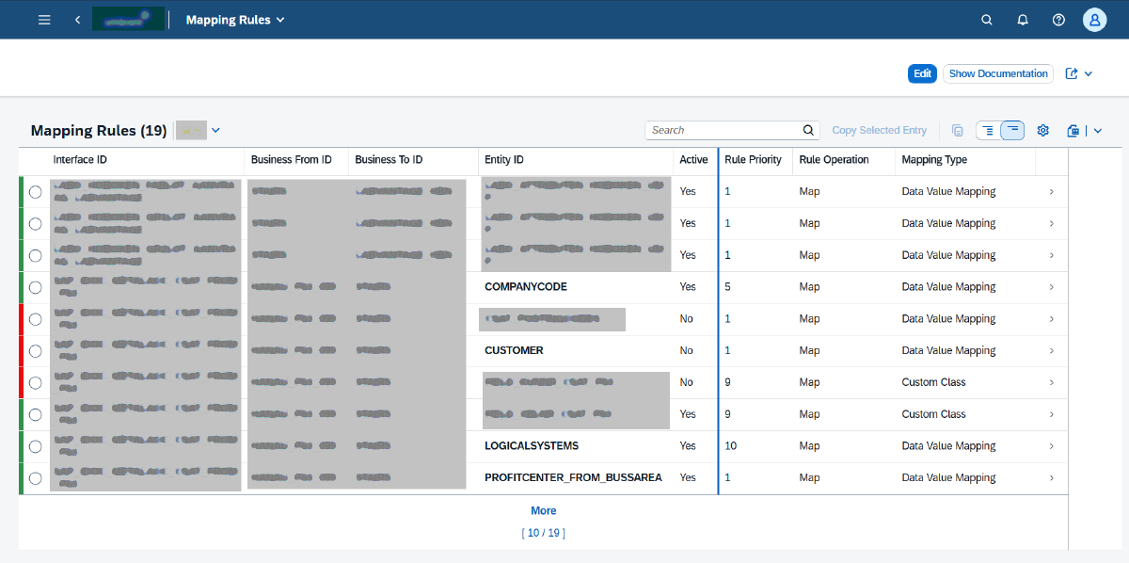Switch to the expanded hierarchy view toggle
This screenshot has height=563, width=1129.
click(987, 131)
